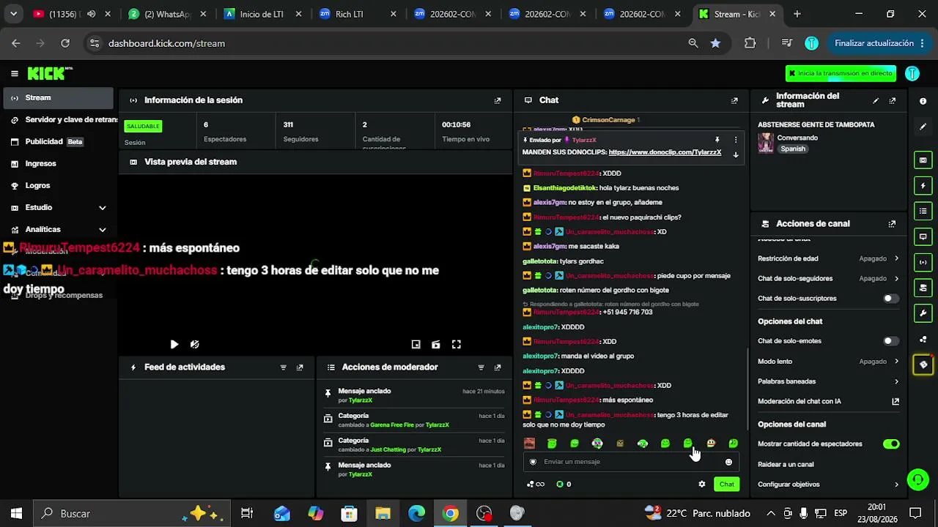Toggle Chat de solo-emotes switch

point(890,341)
